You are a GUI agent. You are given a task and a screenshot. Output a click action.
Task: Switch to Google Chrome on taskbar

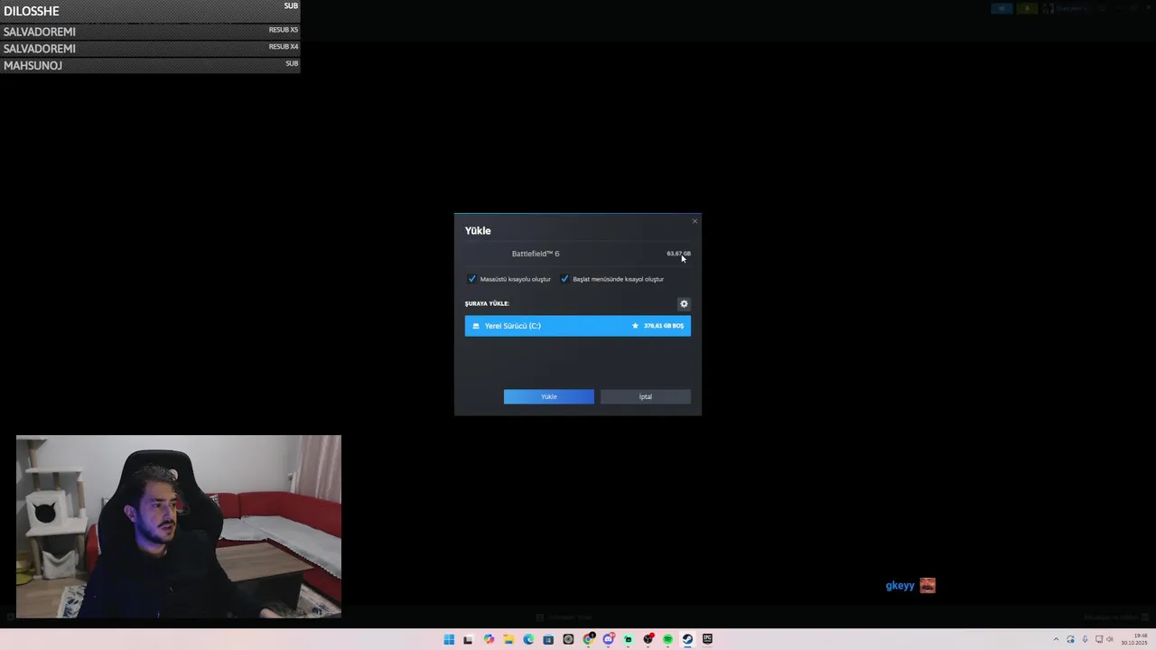589,639
